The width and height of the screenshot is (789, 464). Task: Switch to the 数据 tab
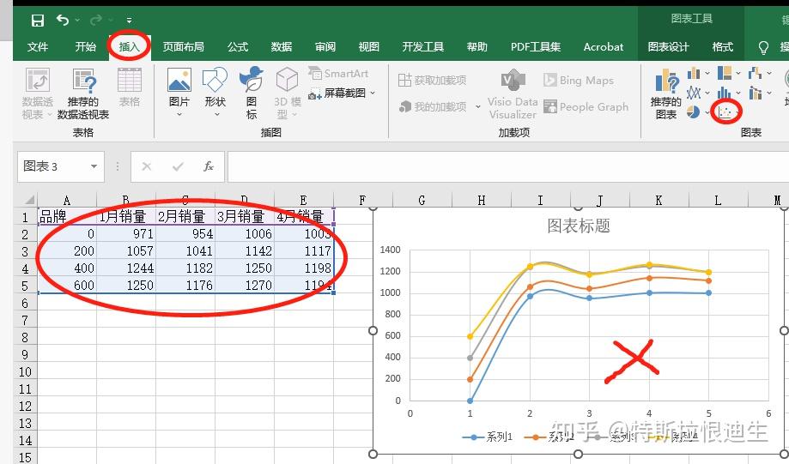point(282,47)
